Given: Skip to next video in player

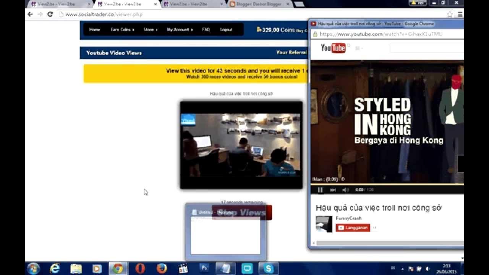Looking at the screenshot, I should (x=333, y=190).
